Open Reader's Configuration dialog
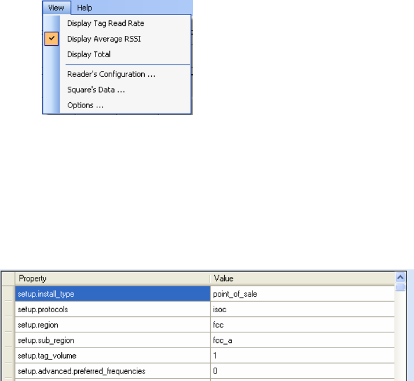The height and width of the screenshot is (381, 414). click(117, 75)
